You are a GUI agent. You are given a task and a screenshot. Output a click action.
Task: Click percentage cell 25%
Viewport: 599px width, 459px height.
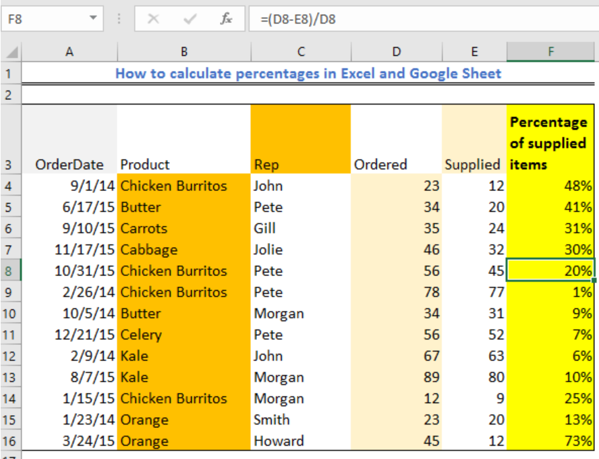[550, 399]
